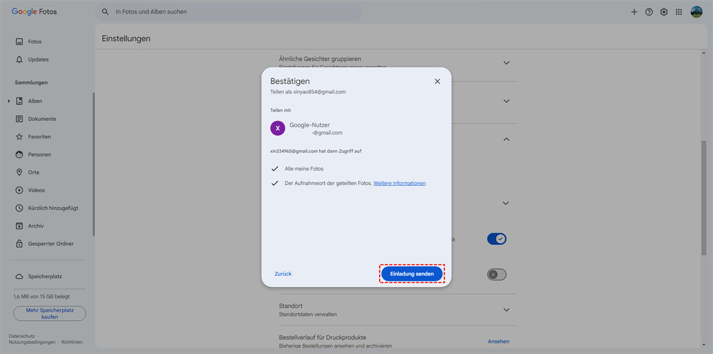
Task: Click the 'Aufnahmeort der geteilten Fotos' checkmark
Action: 275,183
